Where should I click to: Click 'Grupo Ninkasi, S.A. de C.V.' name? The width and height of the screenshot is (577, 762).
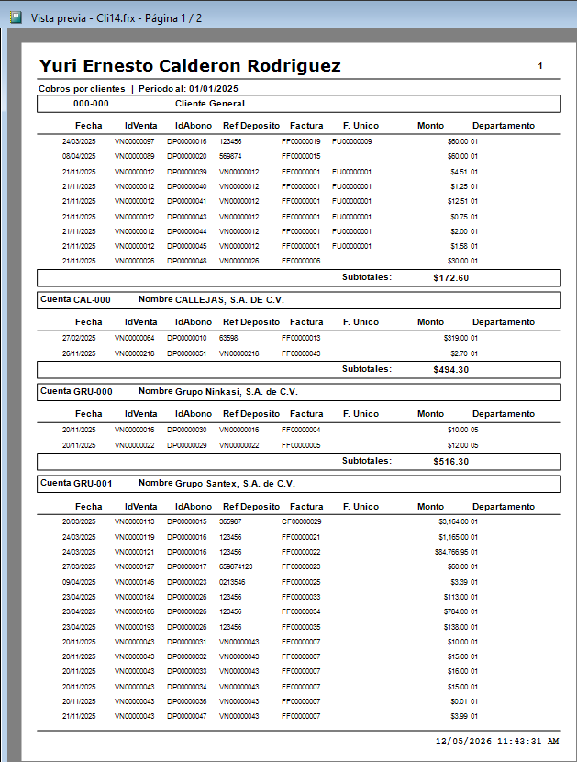click(236, 392)
